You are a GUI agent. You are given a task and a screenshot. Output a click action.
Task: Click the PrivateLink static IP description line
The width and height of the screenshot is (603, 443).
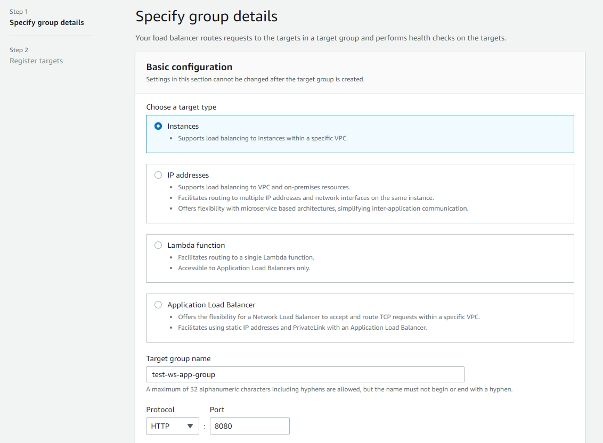click(302, 328)
